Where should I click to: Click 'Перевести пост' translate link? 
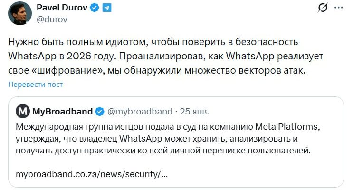(35, 85)
